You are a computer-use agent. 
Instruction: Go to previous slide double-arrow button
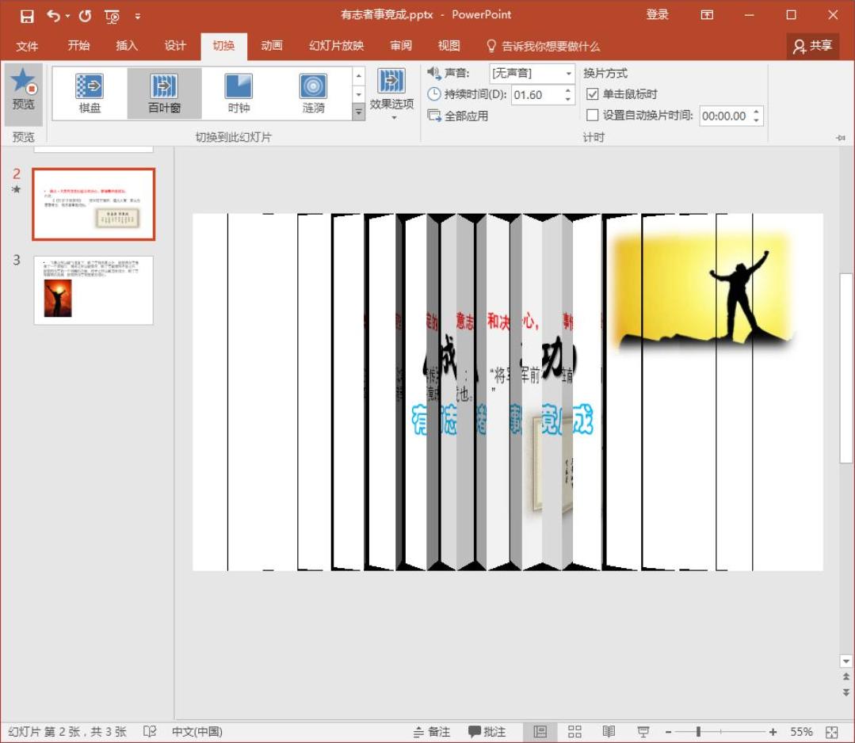[x=845, y=676]
